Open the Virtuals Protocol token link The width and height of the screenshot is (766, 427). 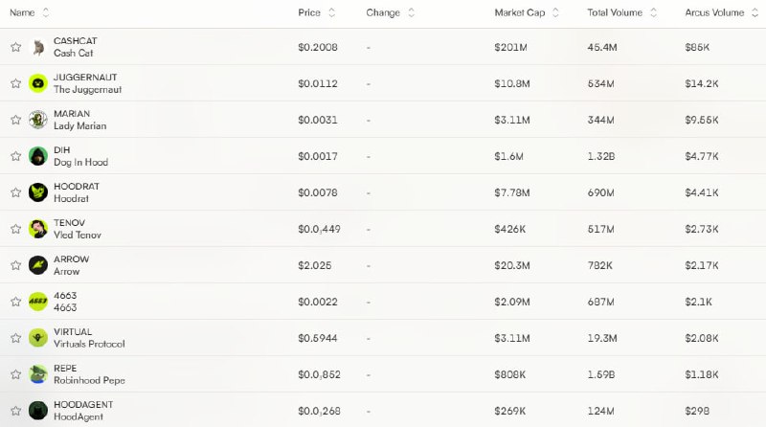(x=89, y=344)
